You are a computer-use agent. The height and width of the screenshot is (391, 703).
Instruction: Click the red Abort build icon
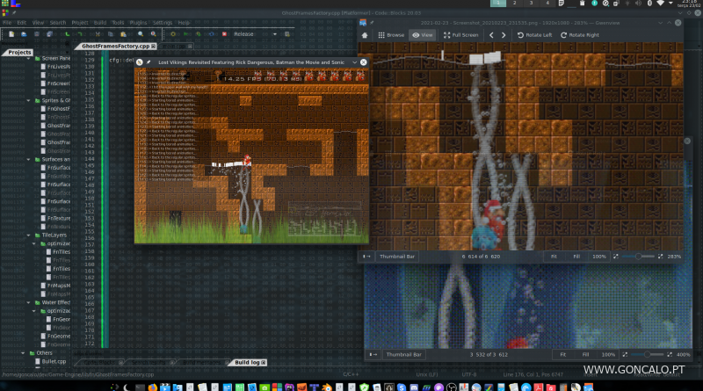coord(225,33)
